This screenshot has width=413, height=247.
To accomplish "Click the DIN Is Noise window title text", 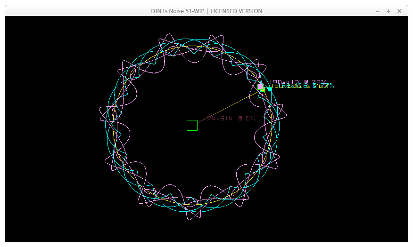I will [x=206, y=11].
